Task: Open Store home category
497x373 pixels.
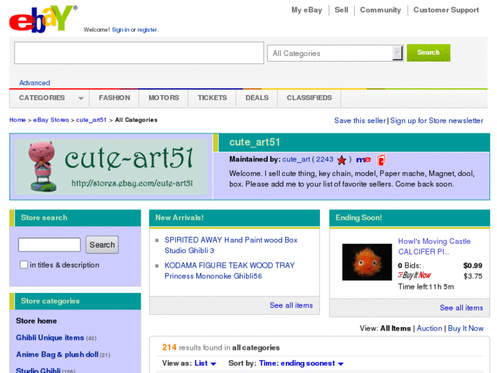Action: (x=36, y=321)
